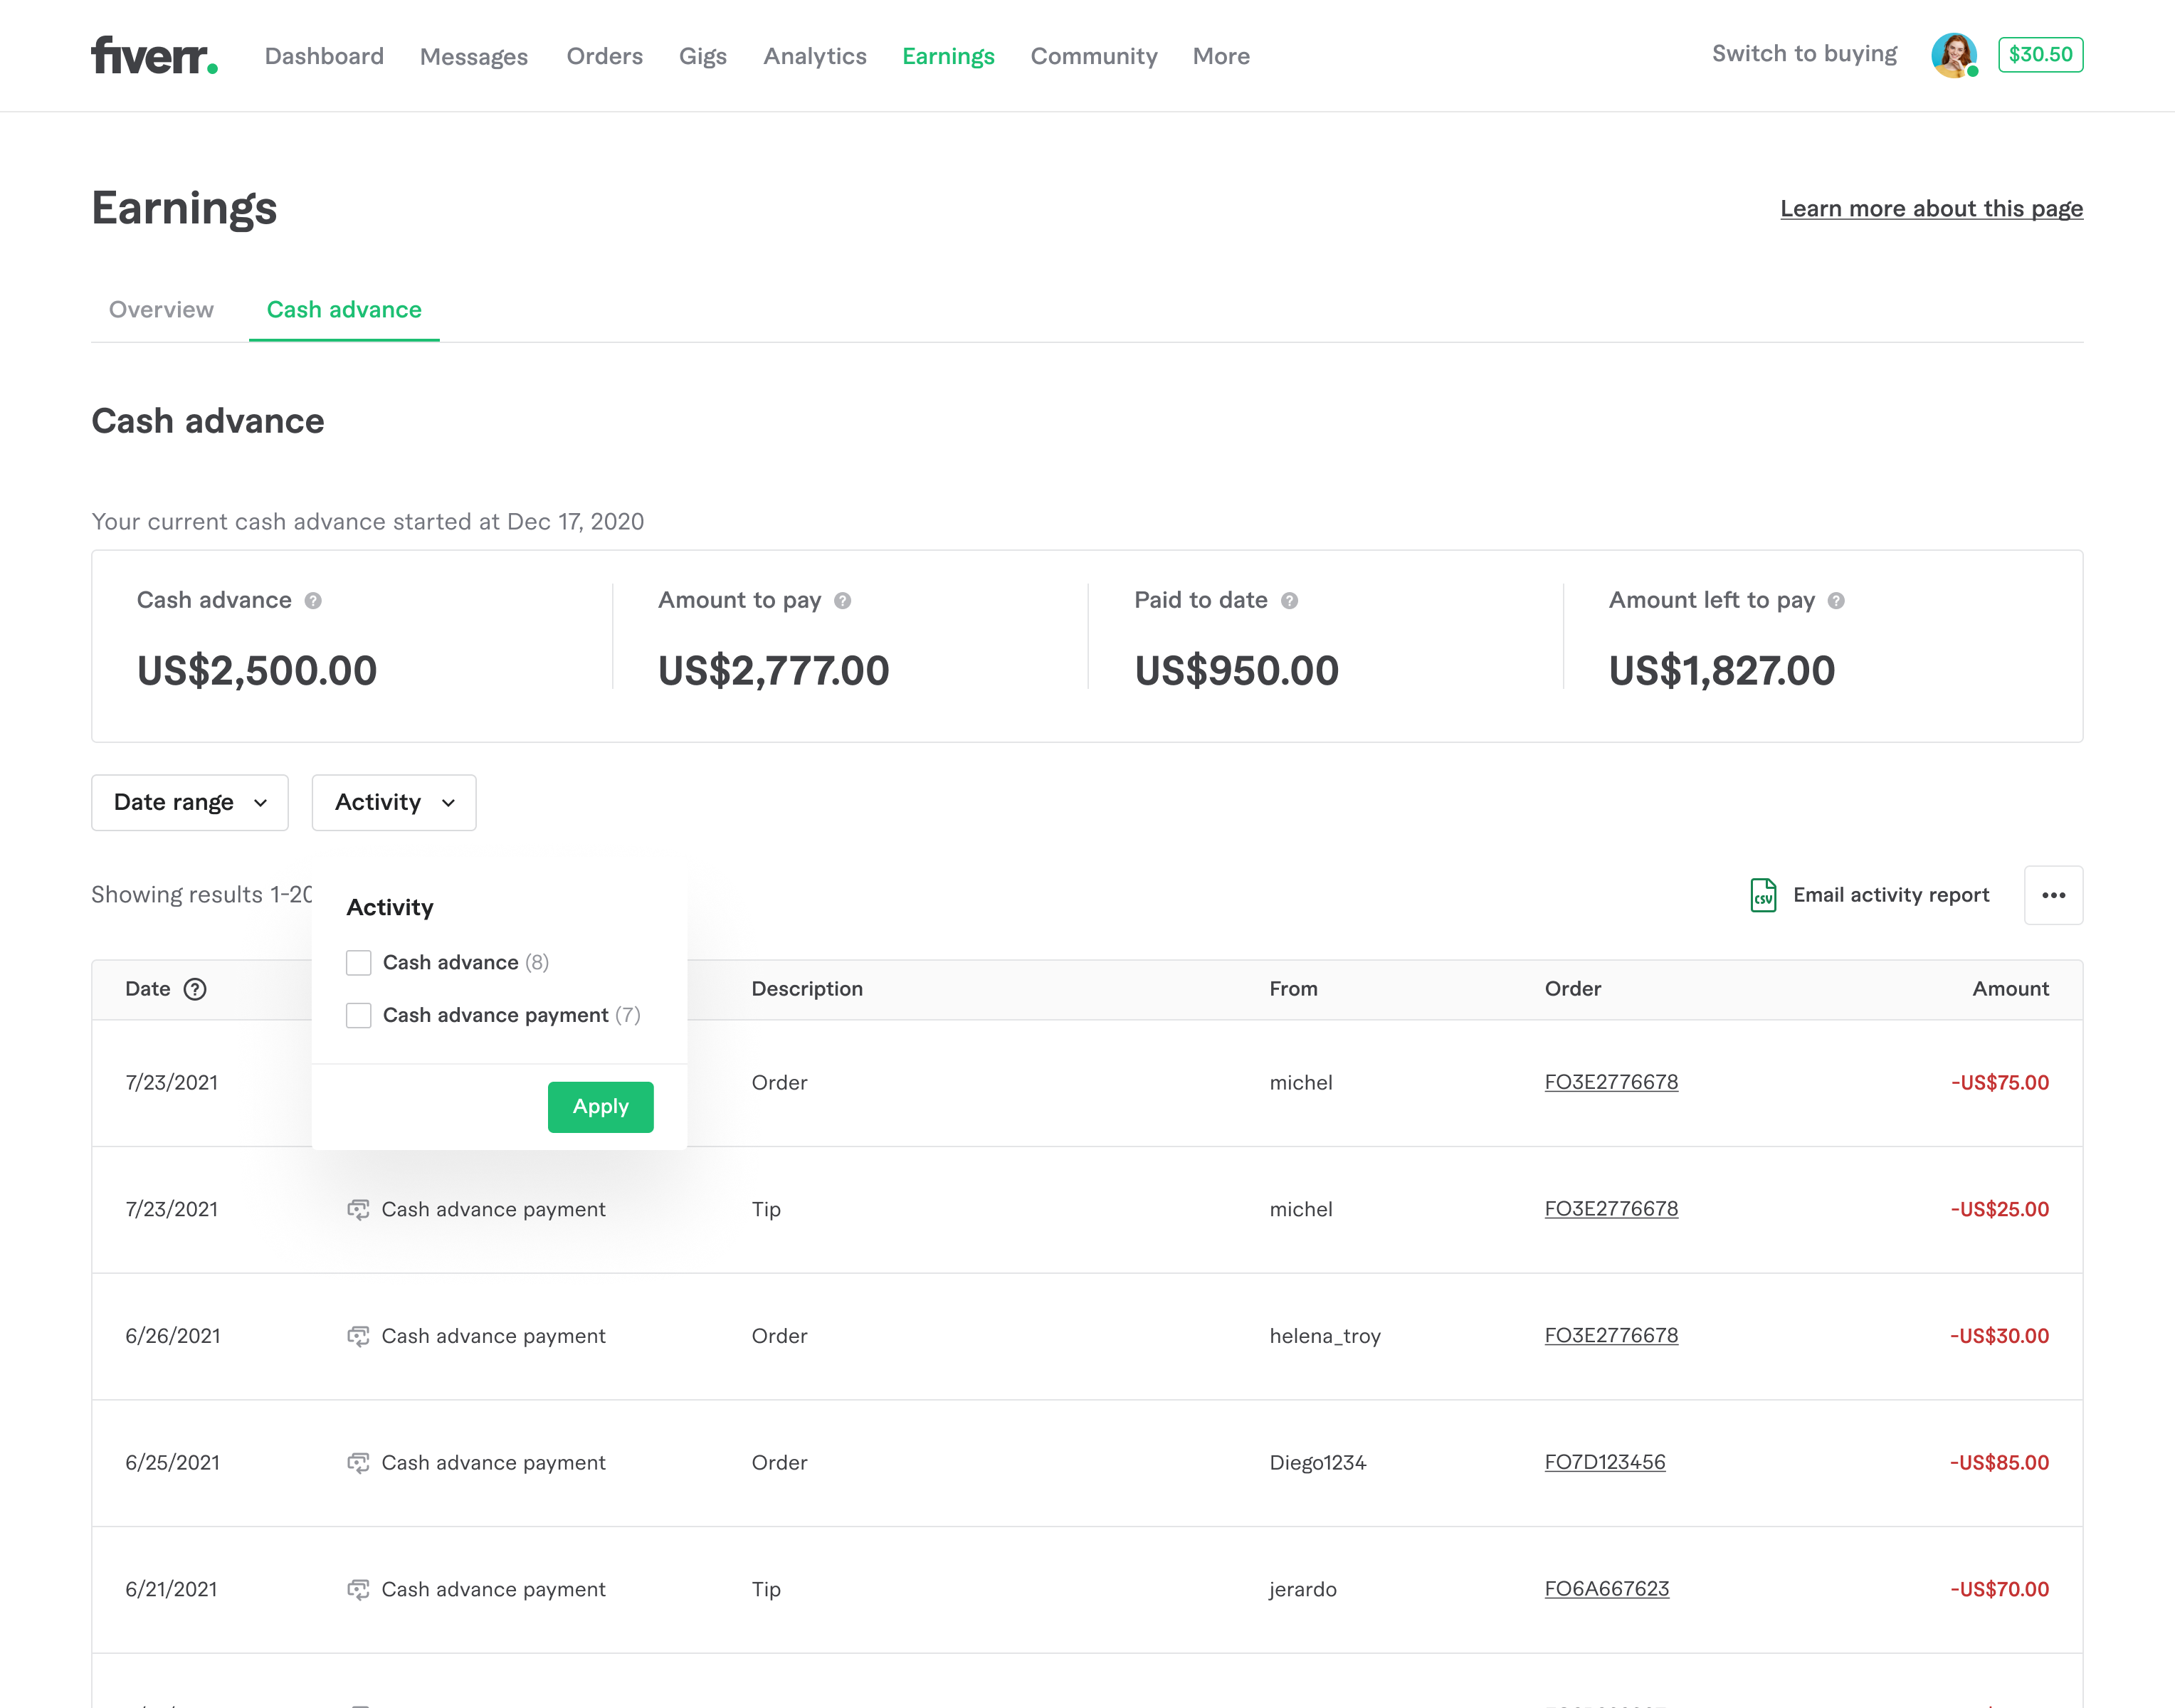
Task: Click the Date column help icon
Action: pyautogui.click(x=196, y=989)
